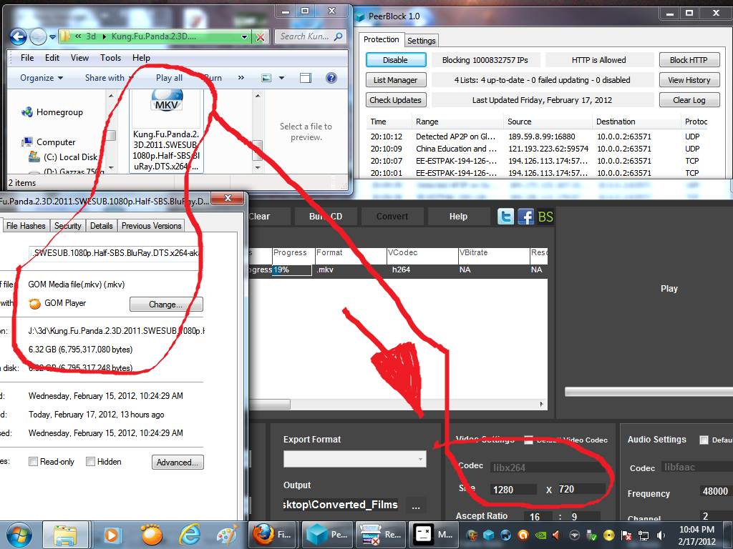733x549 pixels.
Task: Click the Explorer back arrow button
Action: (x=19, y=36)
